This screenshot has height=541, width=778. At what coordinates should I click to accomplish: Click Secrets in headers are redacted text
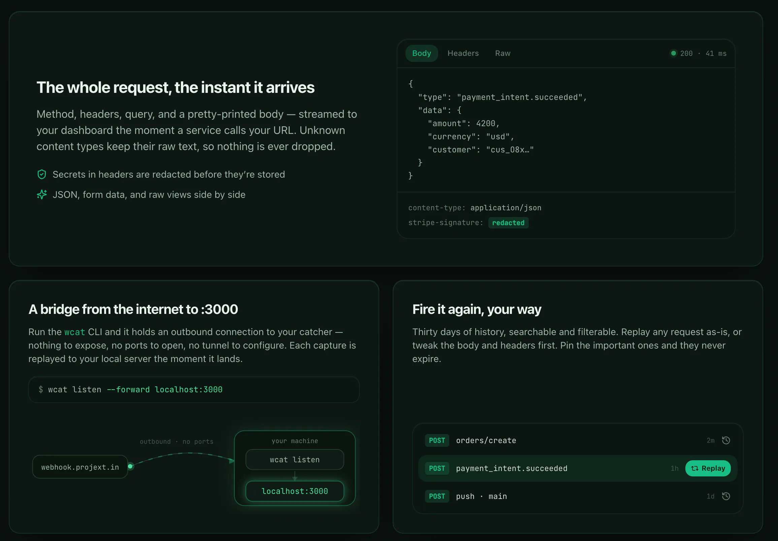tap(169, 174)
